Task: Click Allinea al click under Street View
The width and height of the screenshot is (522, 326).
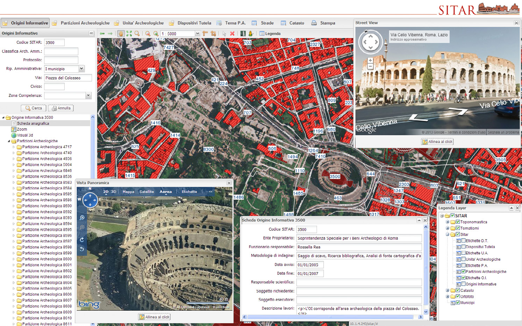Action: pos(437,142)
